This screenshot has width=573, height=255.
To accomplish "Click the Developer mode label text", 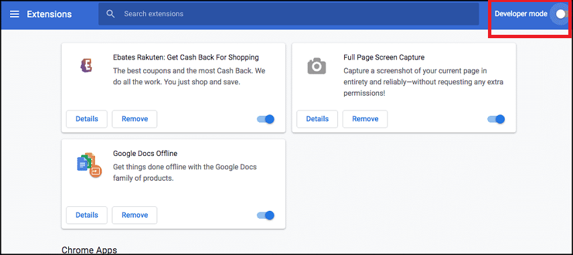I will (x=521, y=14).
